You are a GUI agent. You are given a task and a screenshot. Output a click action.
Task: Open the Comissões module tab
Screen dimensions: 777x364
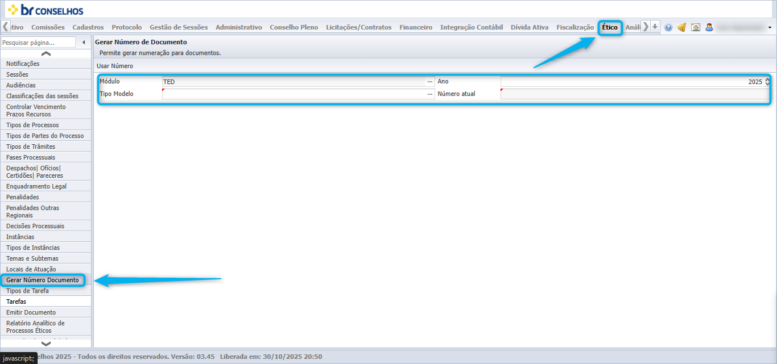tap(48, 27)
